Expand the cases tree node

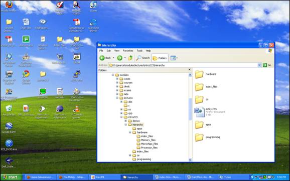[x=117, y=79]
